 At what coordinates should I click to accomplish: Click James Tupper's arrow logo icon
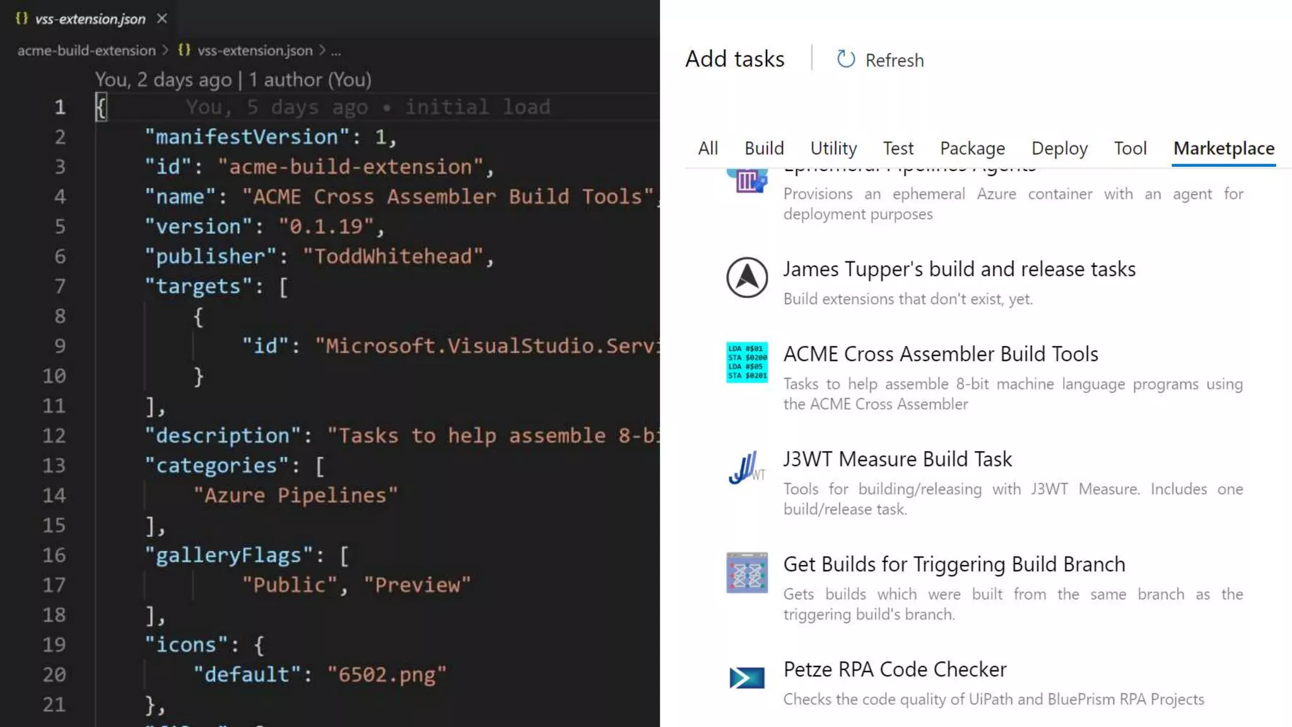pos(747,278)
